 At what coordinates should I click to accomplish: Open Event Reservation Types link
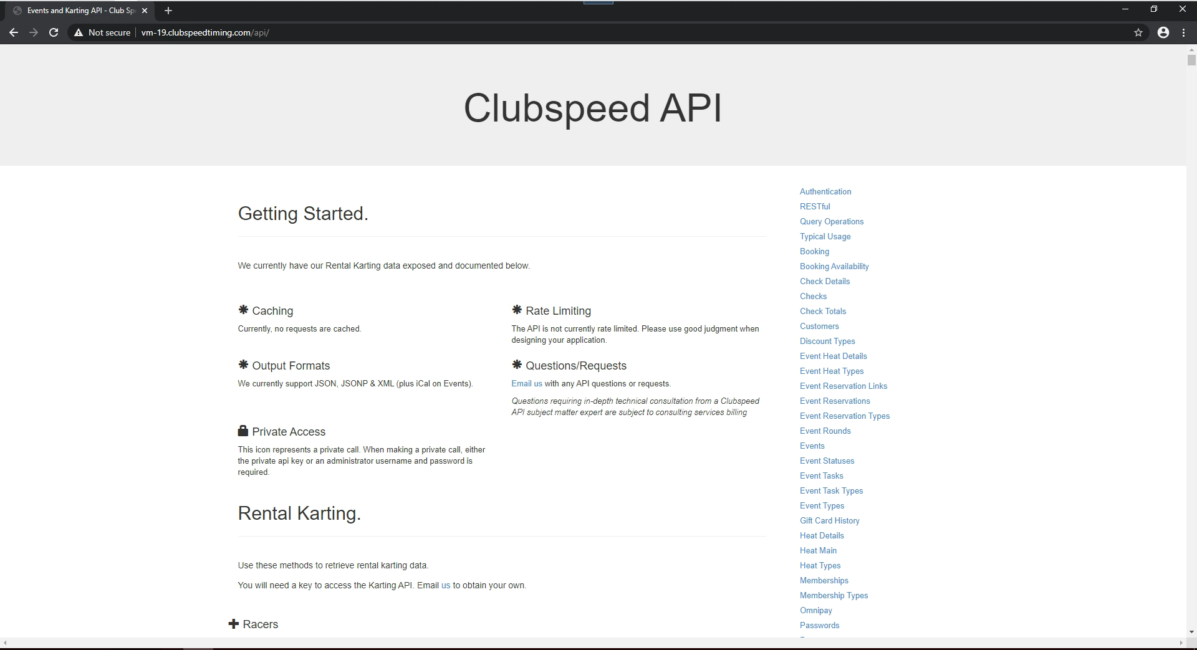tap(845, 416)
